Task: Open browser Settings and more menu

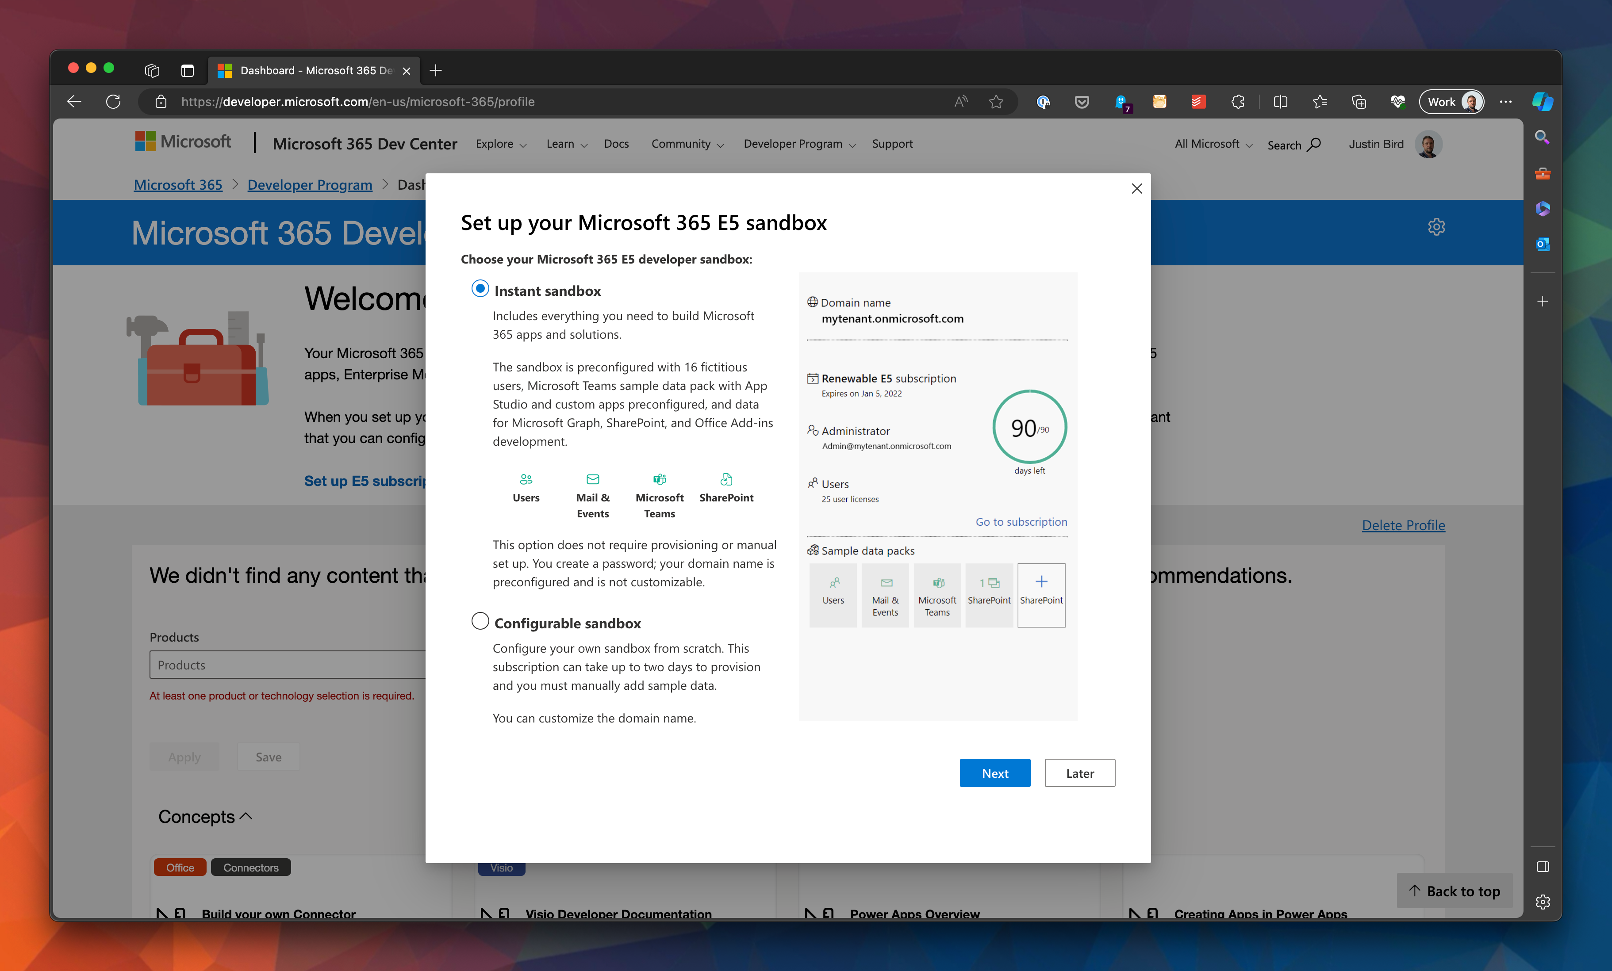Action: 1505,101
